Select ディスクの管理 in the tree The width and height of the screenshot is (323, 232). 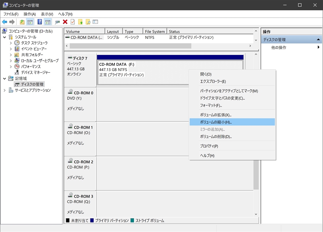click(x=32, y=84)
